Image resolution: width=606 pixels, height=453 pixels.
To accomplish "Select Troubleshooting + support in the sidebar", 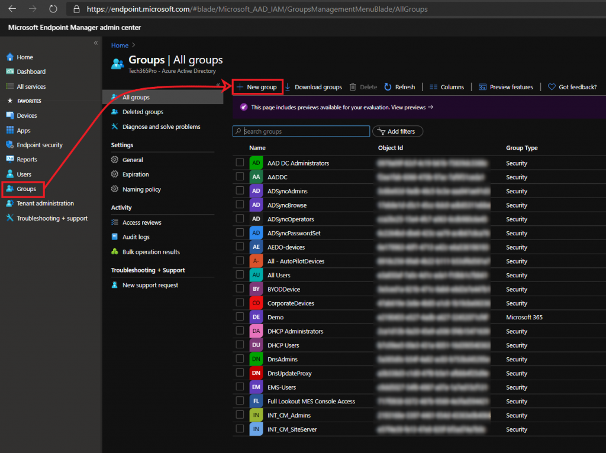I will (x=51, y=218).
